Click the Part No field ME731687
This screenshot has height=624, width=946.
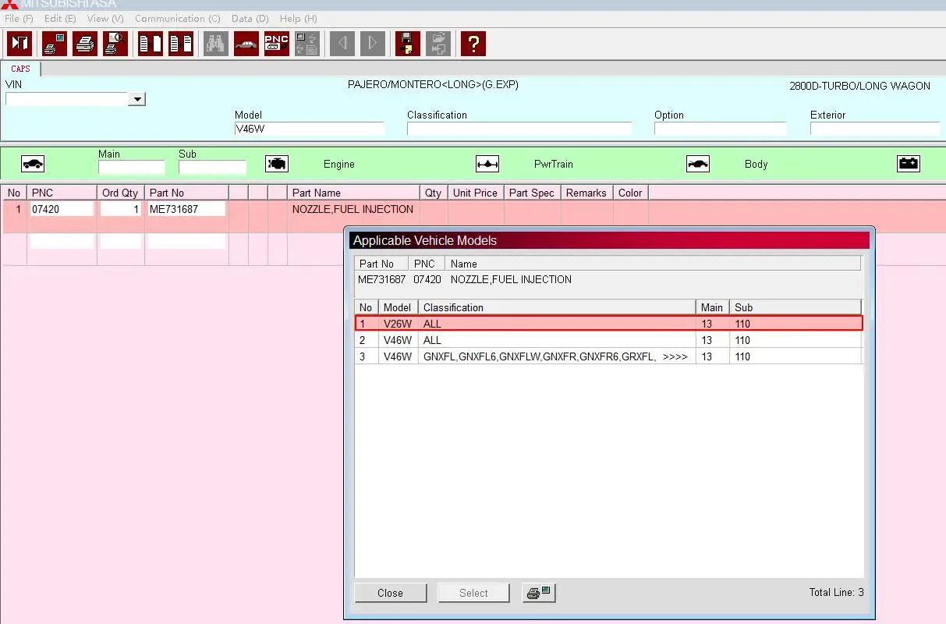(x=186, y=209)
